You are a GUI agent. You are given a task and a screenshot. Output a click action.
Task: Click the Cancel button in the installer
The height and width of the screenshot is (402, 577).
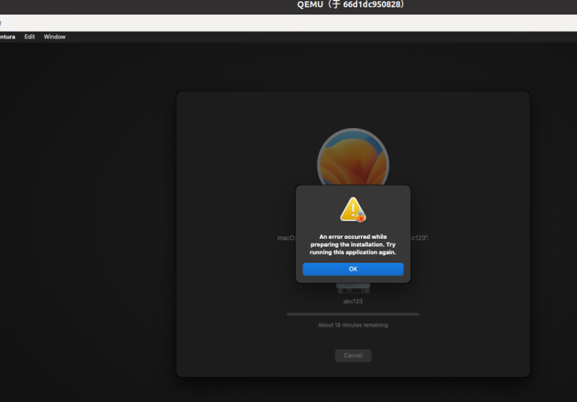coord(353,355)
